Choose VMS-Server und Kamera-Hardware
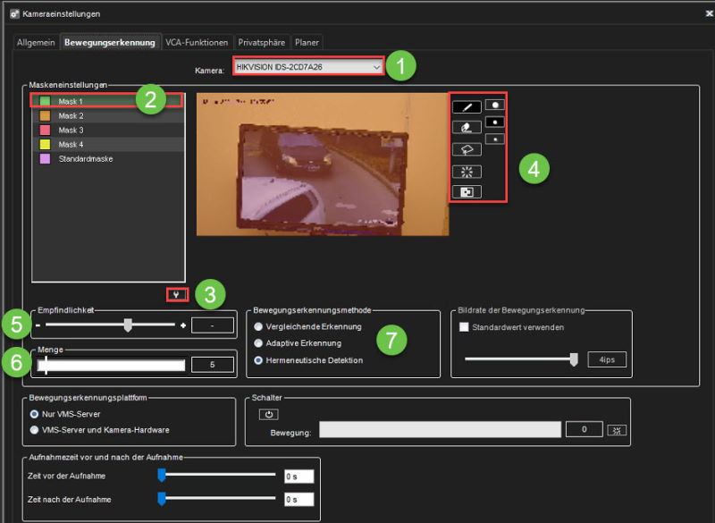This screenshot has width=715, height=523. click(35, 429)
